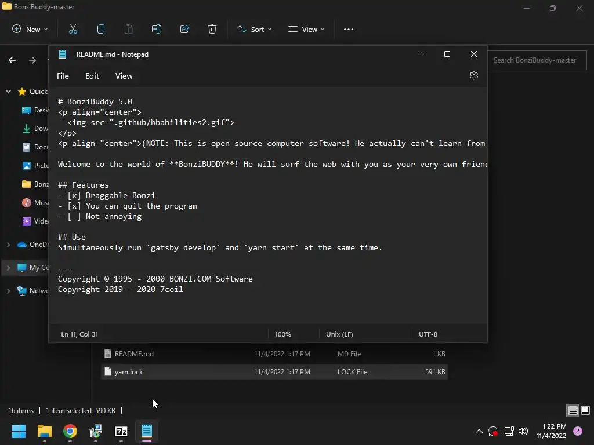This screenshot has height=445, width=594.
Task: Click the 100% zoom status entry
Action: point(282,334)
